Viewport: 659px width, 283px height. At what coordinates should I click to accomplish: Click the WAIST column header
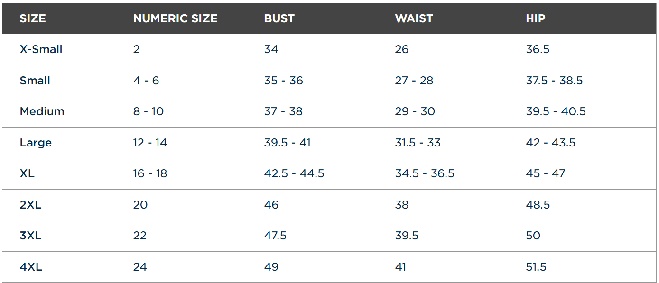414,18
